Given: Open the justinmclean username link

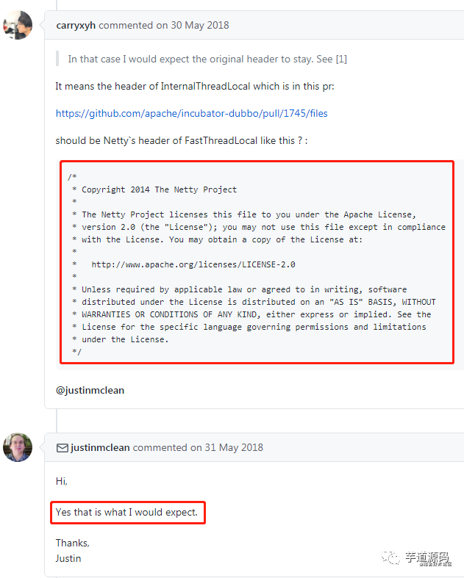Looking at the screenshot, I should [x=100, y=447].
